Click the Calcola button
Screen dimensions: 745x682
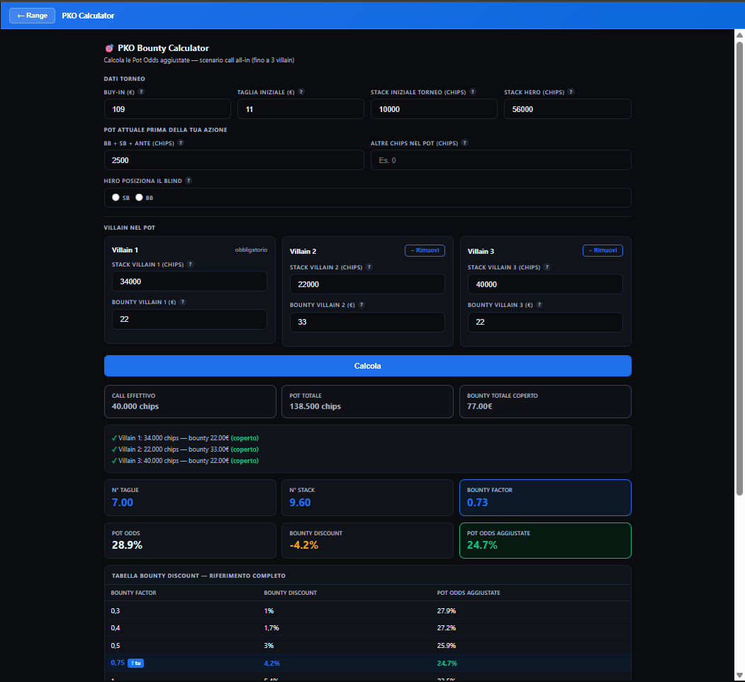[368, 366]
